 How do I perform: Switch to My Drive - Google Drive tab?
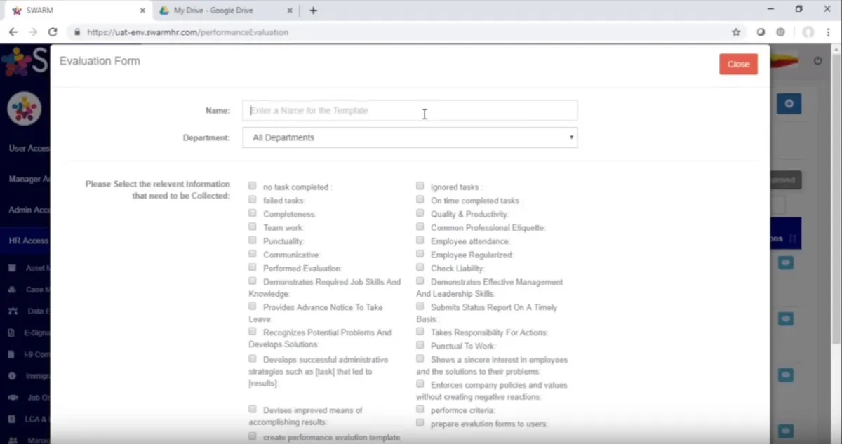click(x=225, y=11)
